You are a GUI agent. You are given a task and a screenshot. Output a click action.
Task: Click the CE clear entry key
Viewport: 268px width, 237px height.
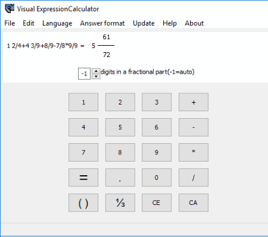[157, 203]
